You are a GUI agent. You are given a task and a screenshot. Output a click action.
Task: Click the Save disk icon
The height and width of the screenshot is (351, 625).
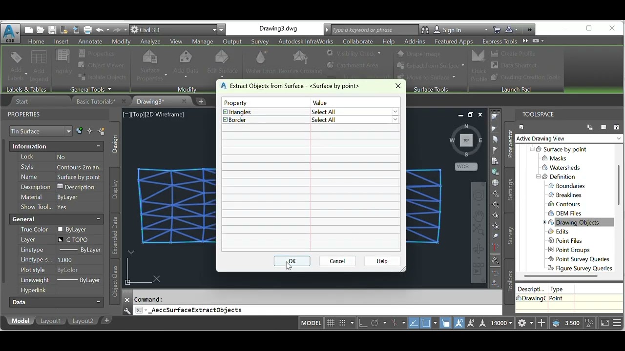coord(52,30)
